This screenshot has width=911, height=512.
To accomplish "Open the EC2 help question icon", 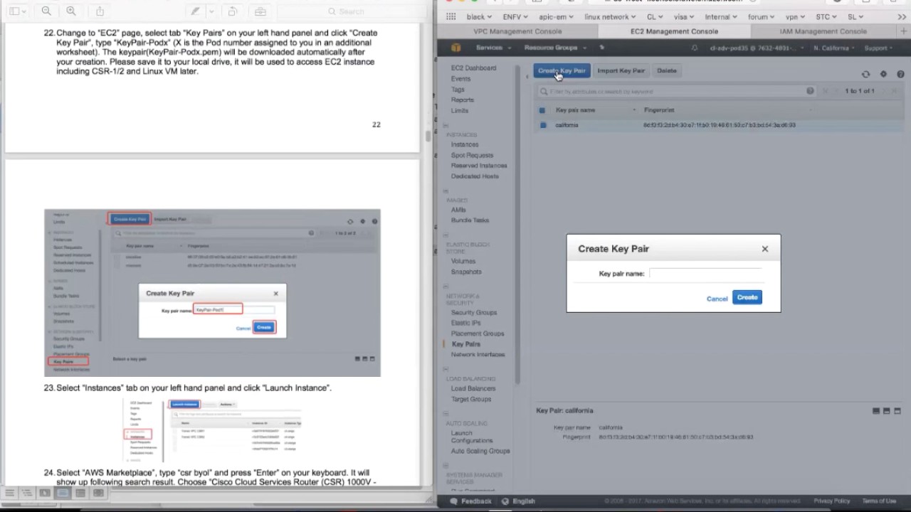I will coord(900,74).
